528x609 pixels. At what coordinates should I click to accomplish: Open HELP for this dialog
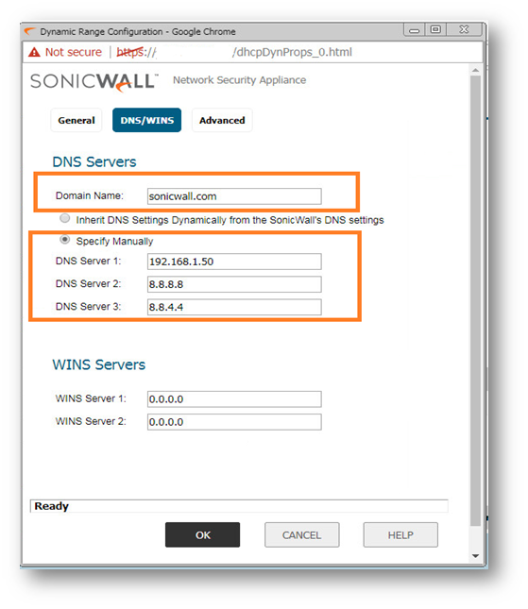(x=400, y=534)
